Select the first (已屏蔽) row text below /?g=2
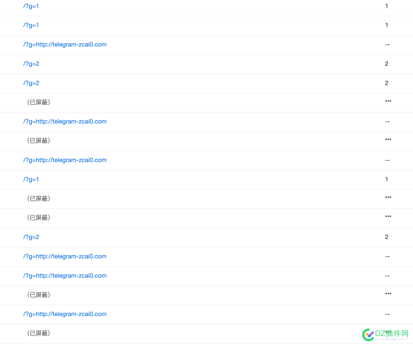The height and width of the screenshot is (345, 413). click(x=39, y=102)
